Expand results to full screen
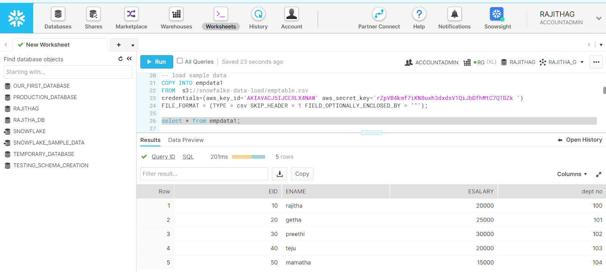The height and width of the screenshot is (272, 606). coord(598,174)
